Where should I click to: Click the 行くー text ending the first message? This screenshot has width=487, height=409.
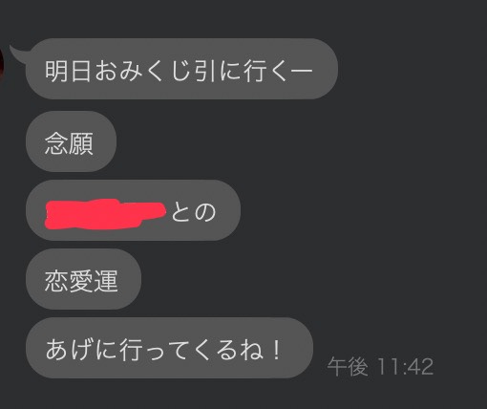[278, 70]
